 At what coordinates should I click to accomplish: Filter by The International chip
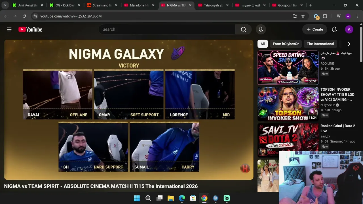(x=320, y=44)
